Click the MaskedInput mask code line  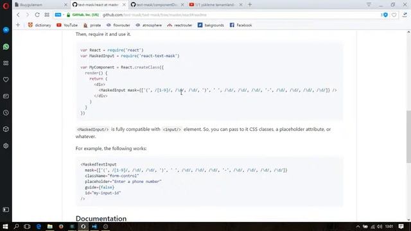218,90
